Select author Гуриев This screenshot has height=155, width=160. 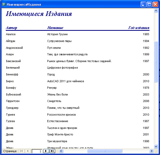[10, 115]
